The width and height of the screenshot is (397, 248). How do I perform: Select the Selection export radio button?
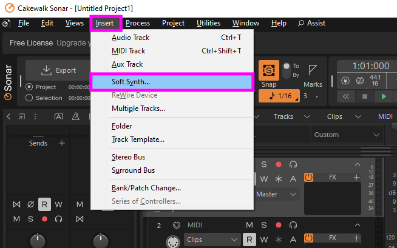click(x=29, y=98)
